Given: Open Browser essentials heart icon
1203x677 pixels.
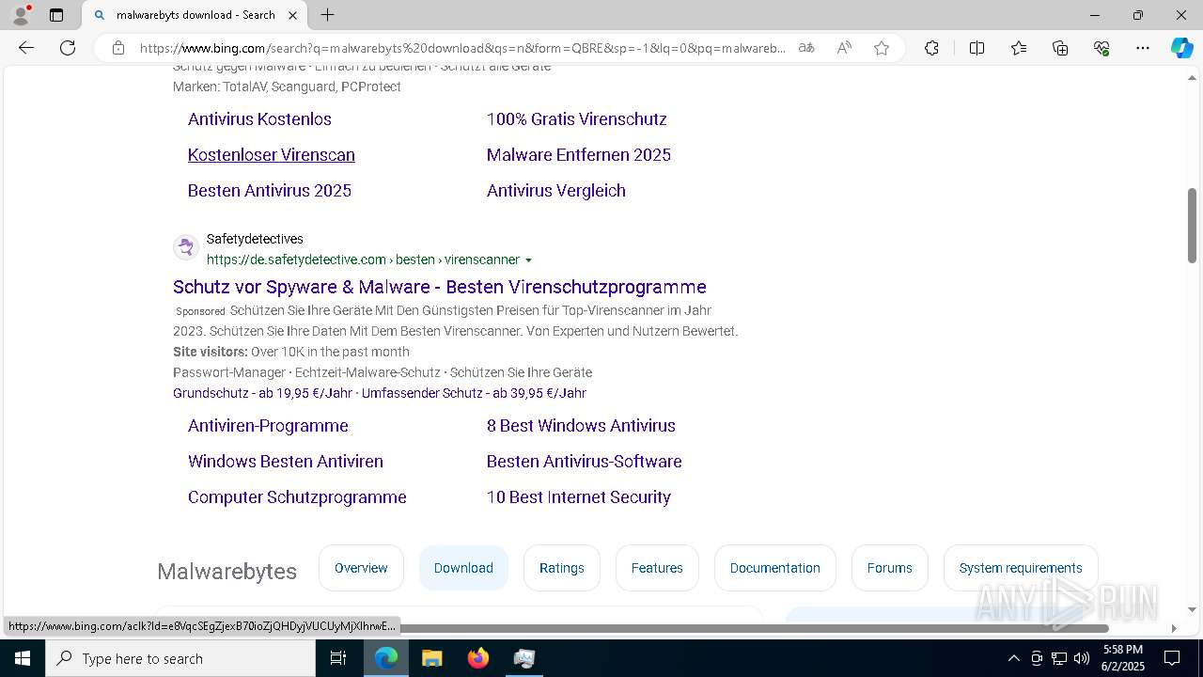Looking at the screenshot, I should [x=1101, y=48].
